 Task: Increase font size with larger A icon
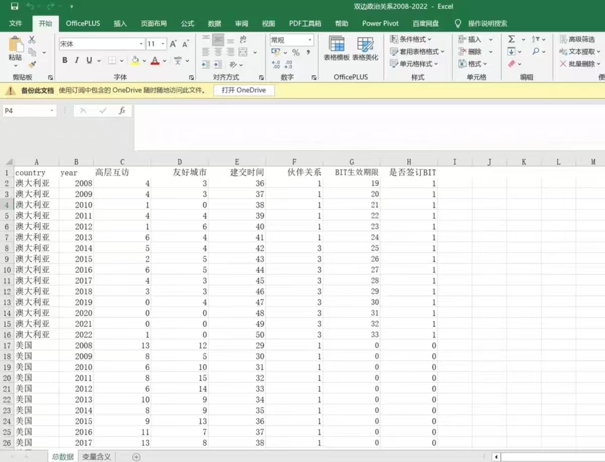[173, 44]
